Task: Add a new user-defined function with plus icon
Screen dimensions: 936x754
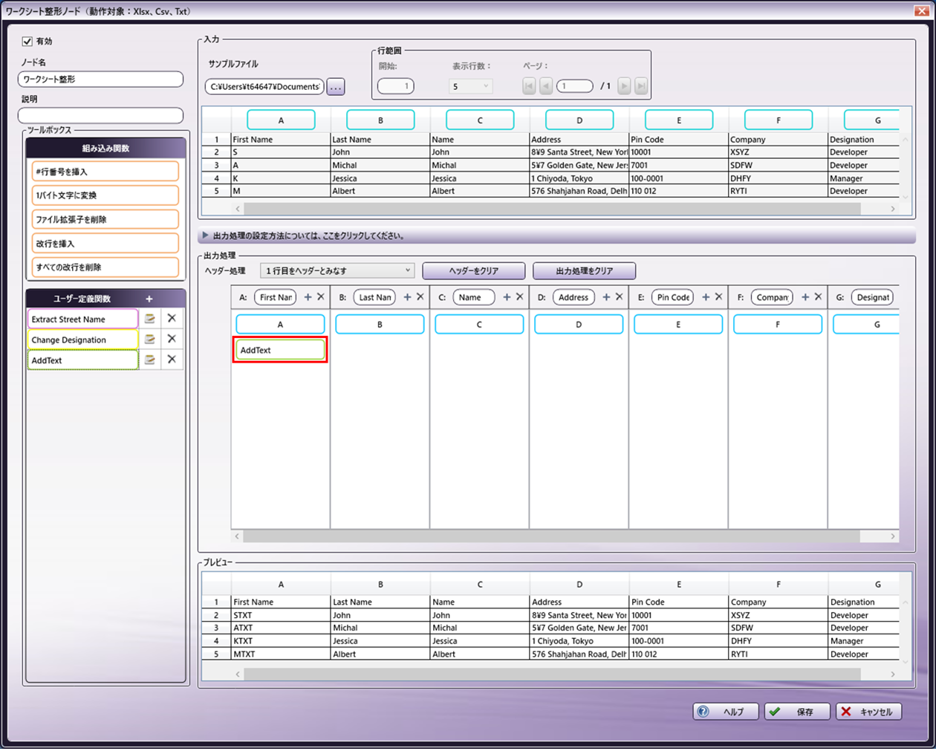Action: (149, 299)
